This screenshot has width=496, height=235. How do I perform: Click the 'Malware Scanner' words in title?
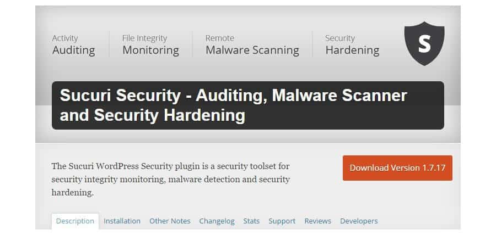click(339, 96)
